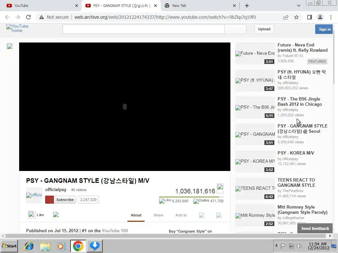Click the network tray icon
Screen dimensions: 338x253
[x=291, y=246]
